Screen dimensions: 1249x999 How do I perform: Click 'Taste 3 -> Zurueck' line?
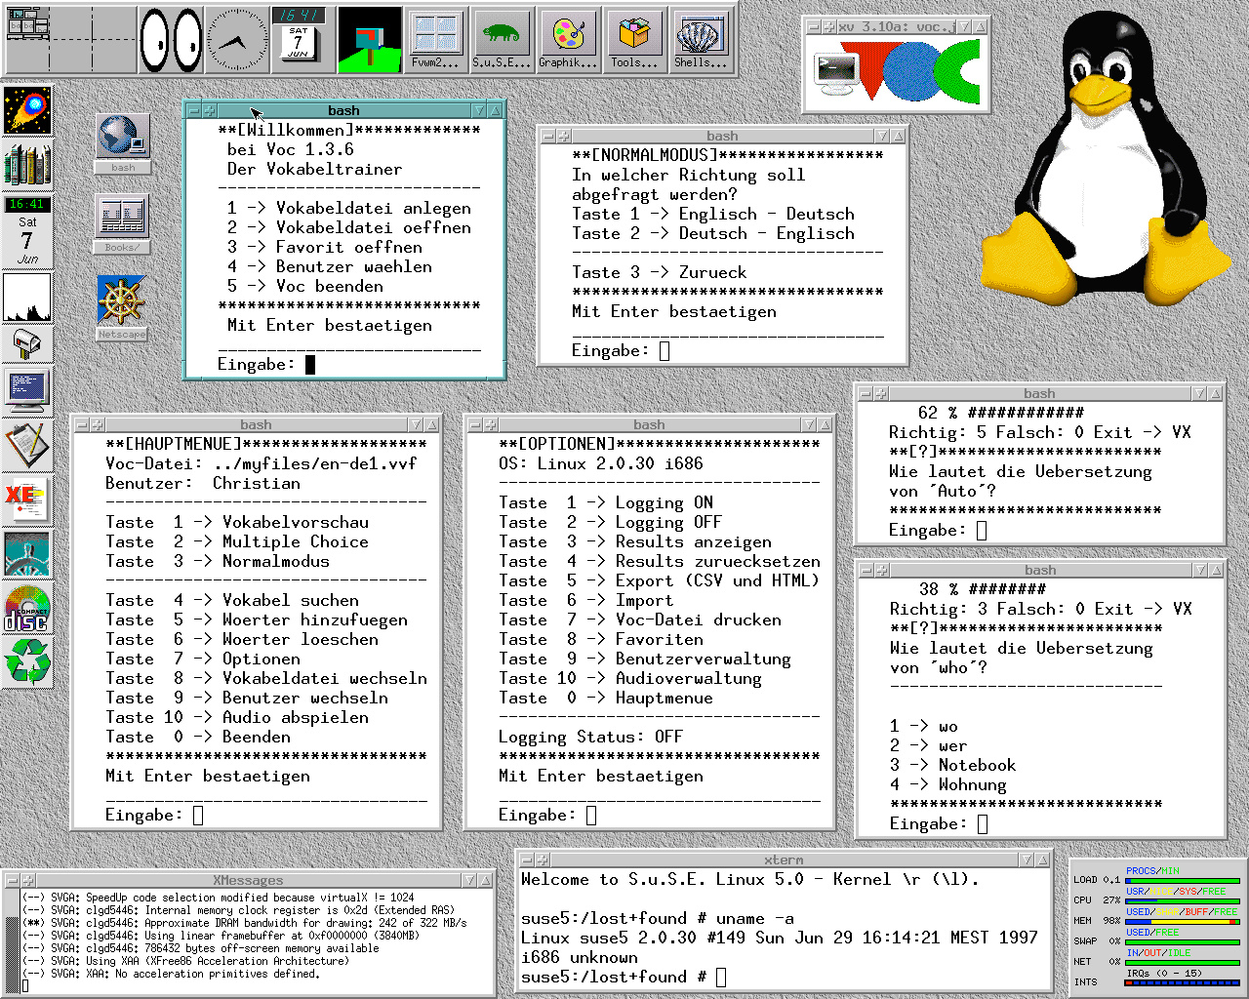click(659, 272)
